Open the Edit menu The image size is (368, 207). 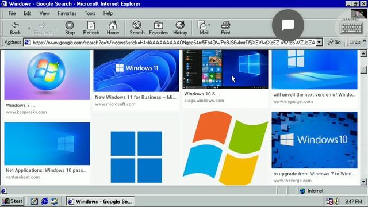click(x=27, y=13)
